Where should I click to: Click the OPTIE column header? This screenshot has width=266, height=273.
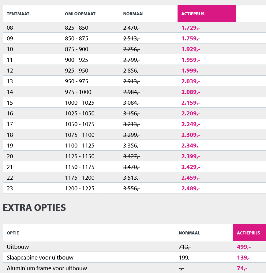tap(13, 233)
